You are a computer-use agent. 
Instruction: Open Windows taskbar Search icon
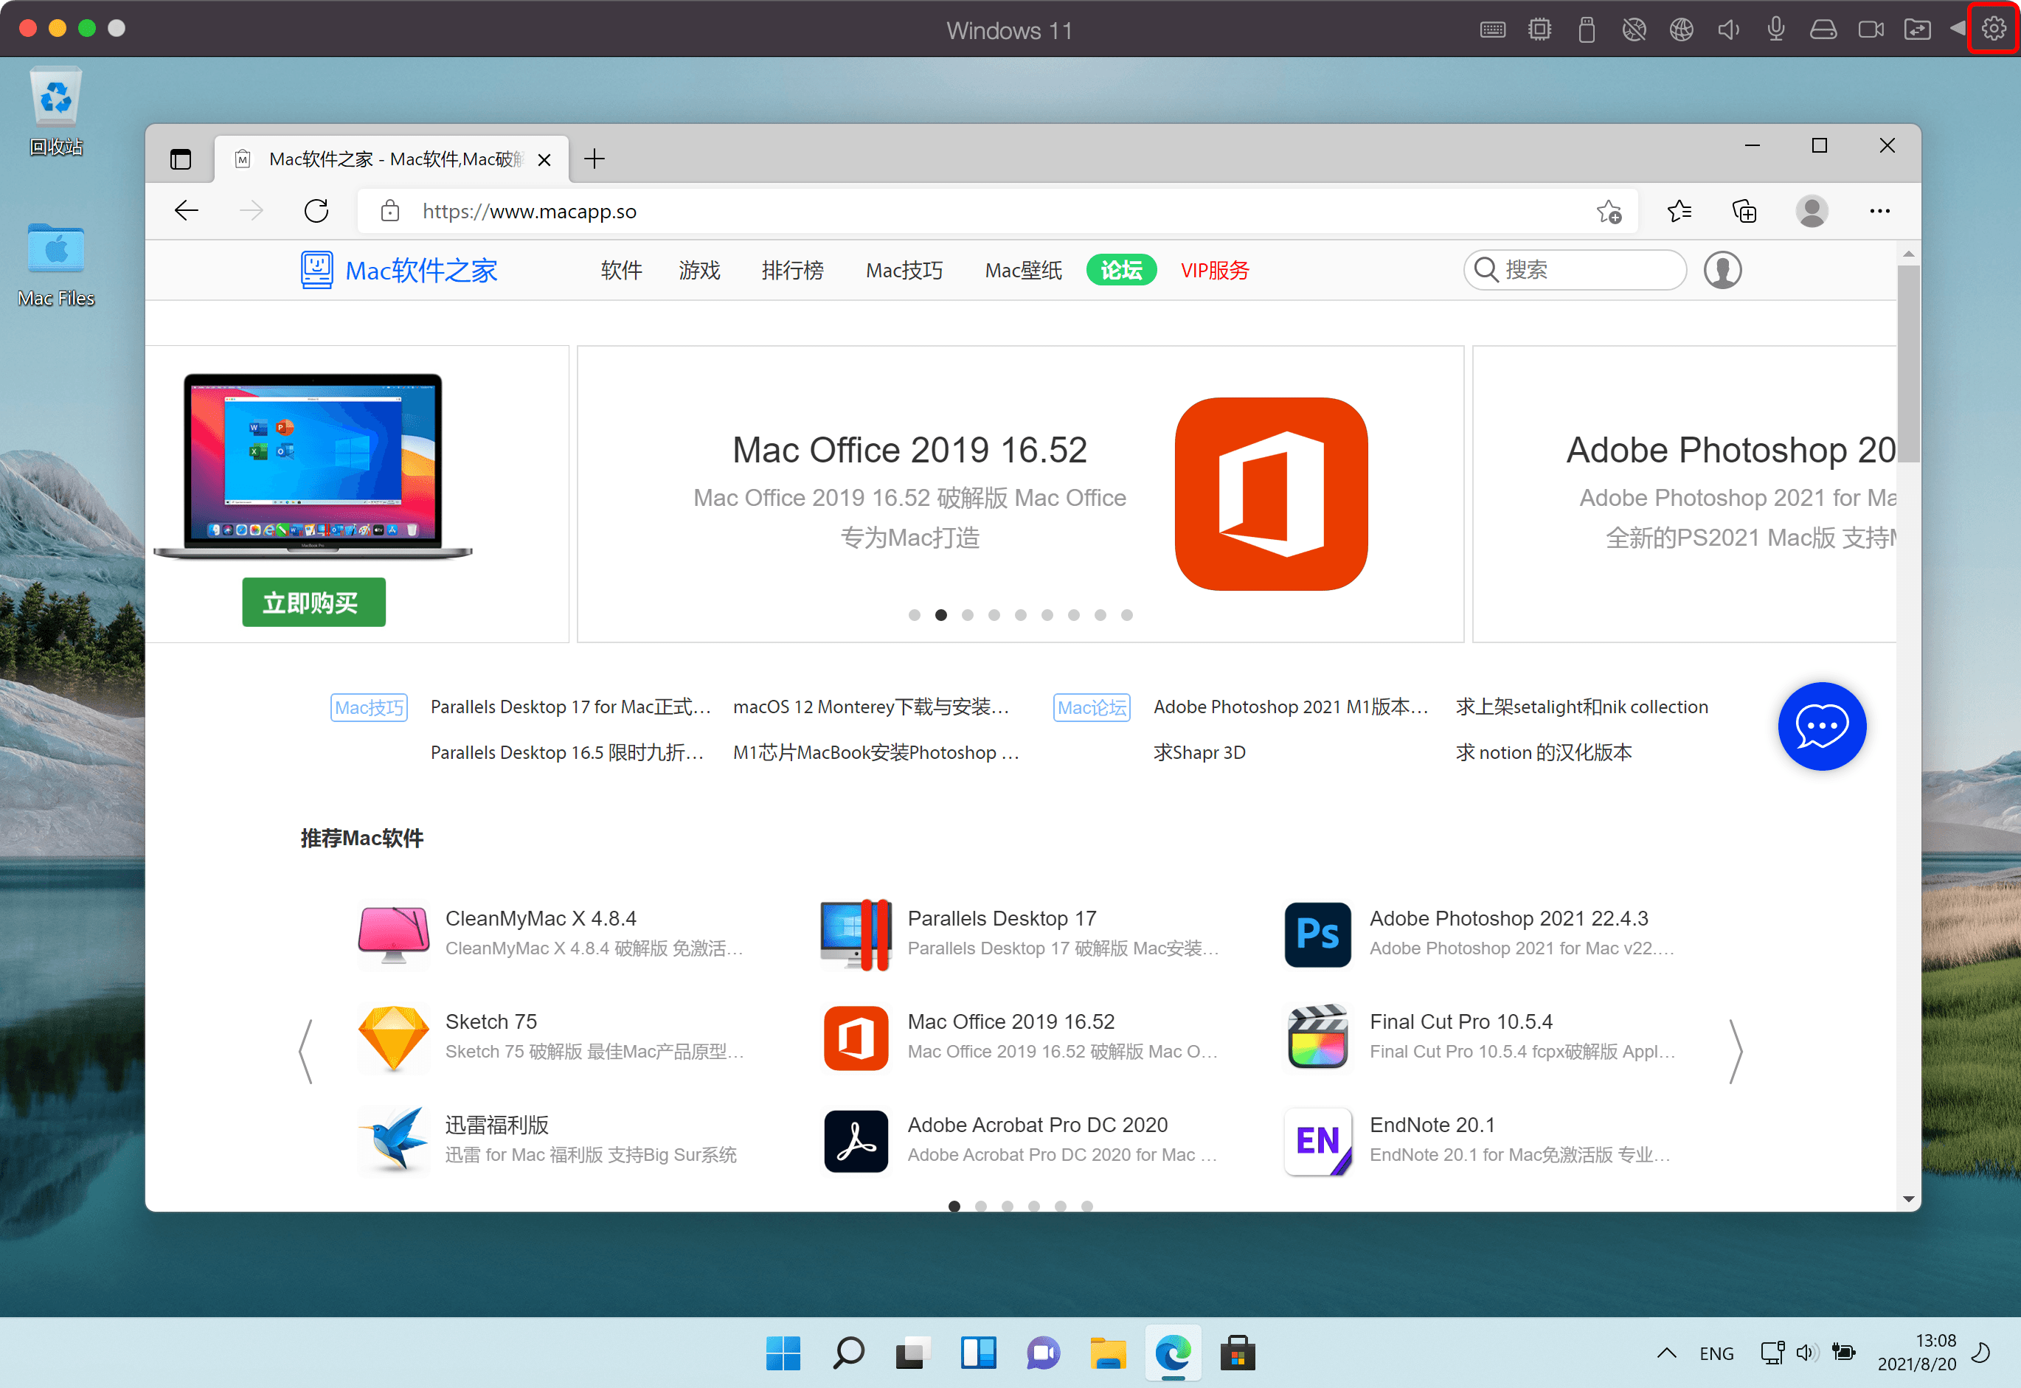click(848, 1353)
